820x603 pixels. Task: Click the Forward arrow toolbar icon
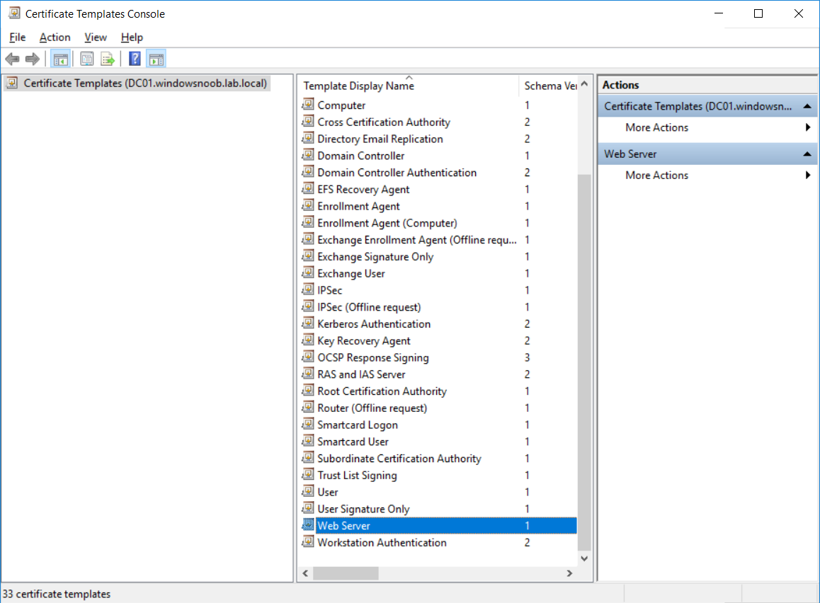(33, 59)
